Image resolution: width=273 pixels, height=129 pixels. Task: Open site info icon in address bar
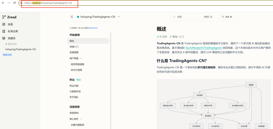(21, 3)
